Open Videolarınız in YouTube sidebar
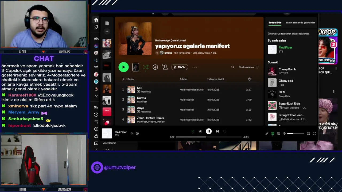 click(x=109, y=143)
